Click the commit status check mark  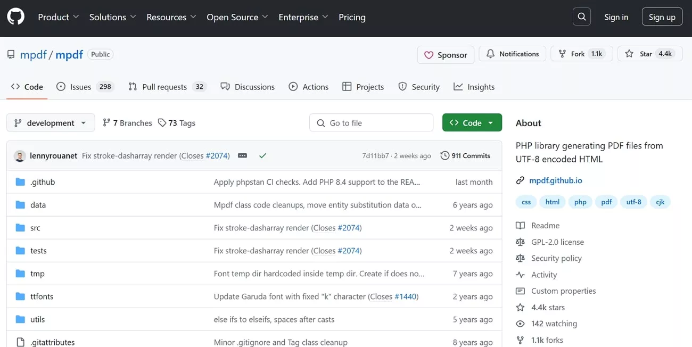click(262, 155)
